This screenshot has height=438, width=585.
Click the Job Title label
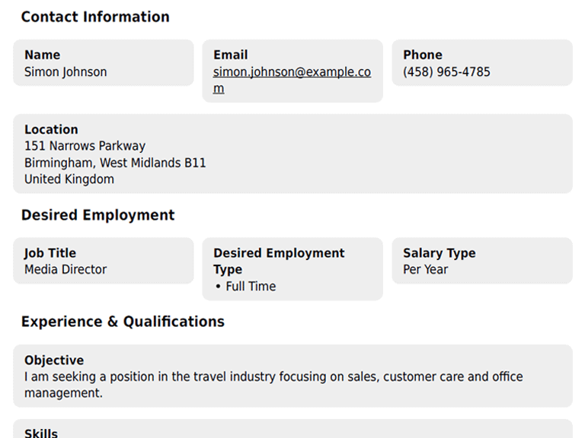point(50,253)
